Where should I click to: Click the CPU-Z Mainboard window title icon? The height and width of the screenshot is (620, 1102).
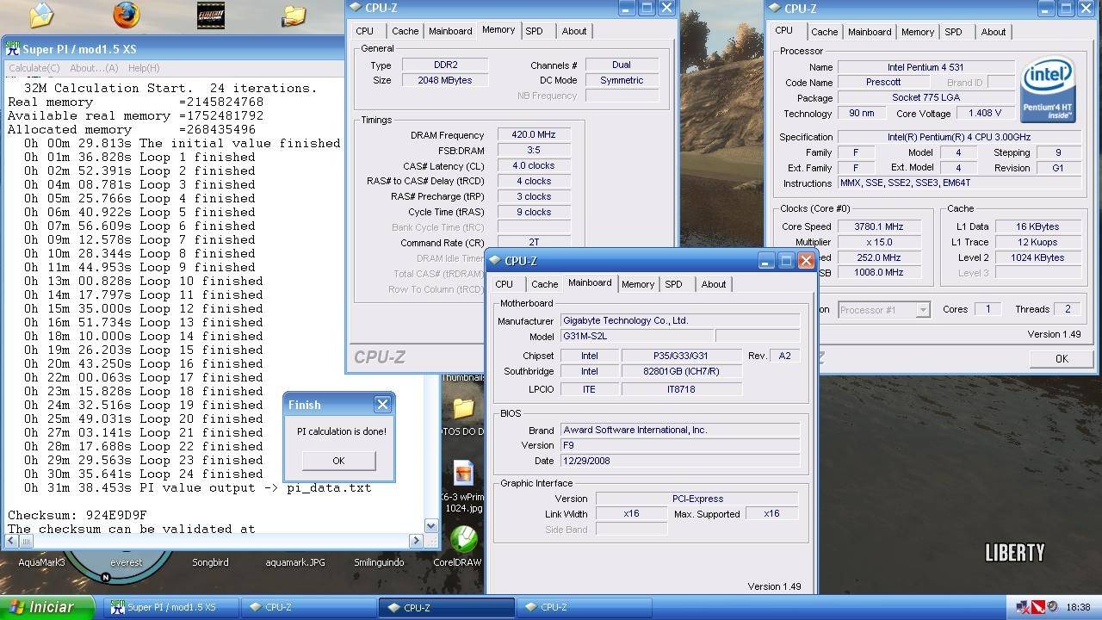pyautogui.click(x=495, y=260)
